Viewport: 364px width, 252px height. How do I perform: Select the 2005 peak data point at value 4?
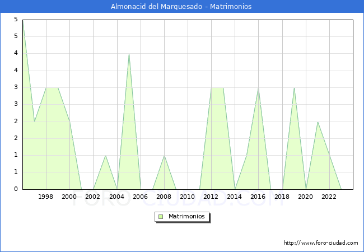pyautogui.click(x=129, y=54)
